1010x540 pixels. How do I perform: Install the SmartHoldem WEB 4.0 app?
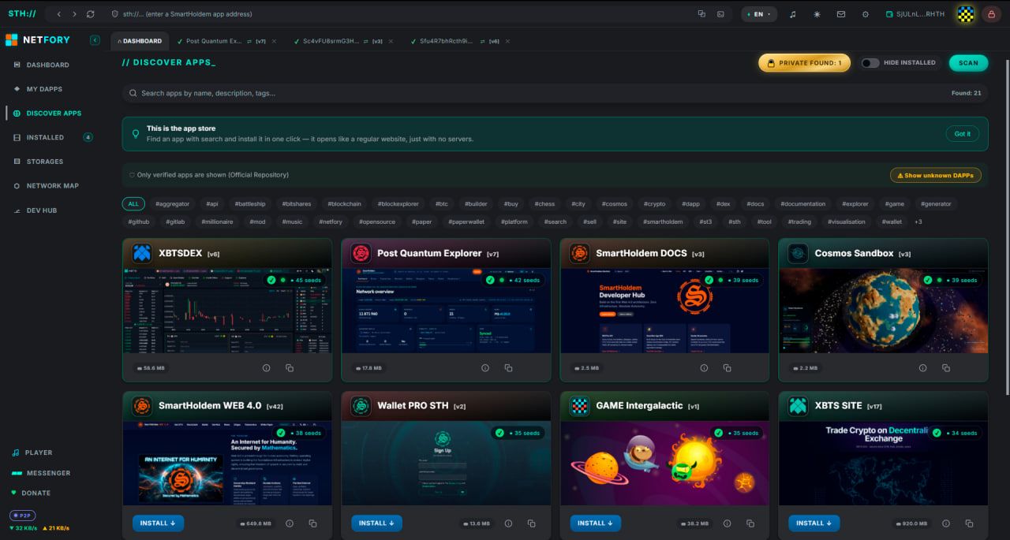tap(158, 523)
